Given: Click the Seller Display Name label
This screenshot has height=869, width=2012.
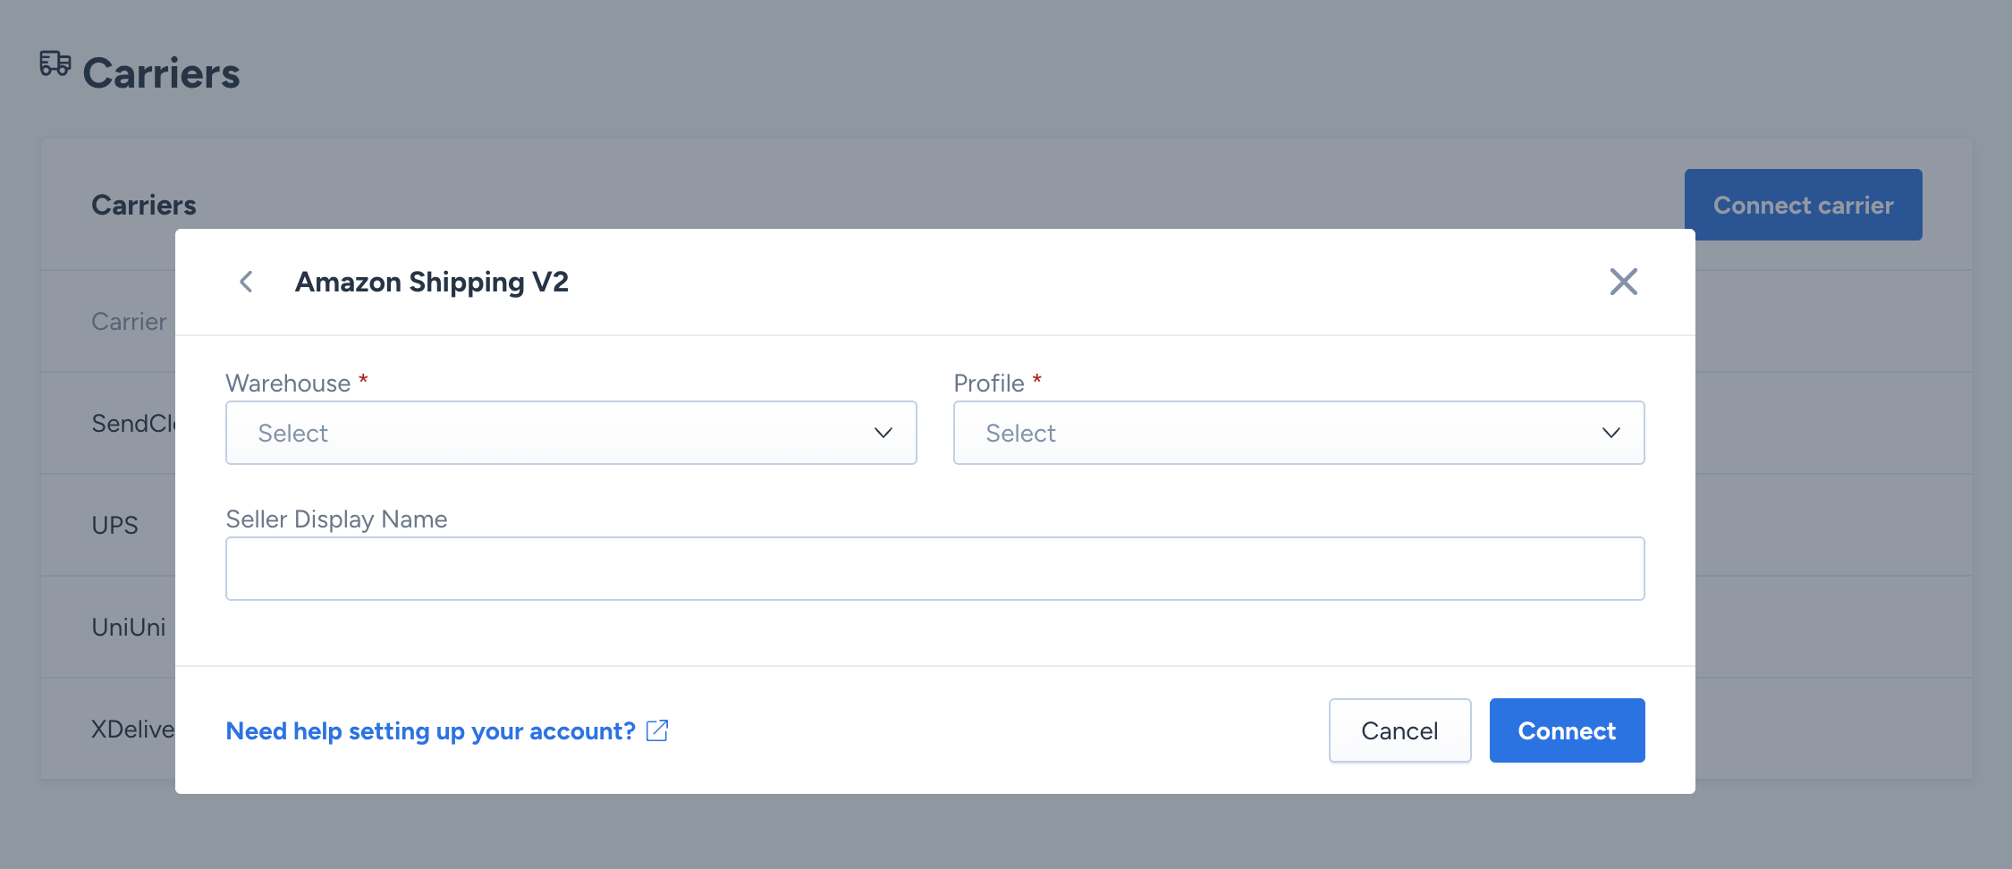Looking at the screenshot, I should pyautogui.click(x=336, y=519).
